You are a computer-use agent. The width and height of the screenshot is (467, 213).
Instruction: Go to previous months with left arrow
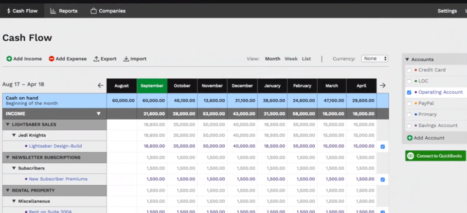pyautogui.click(x=101, y=86)
